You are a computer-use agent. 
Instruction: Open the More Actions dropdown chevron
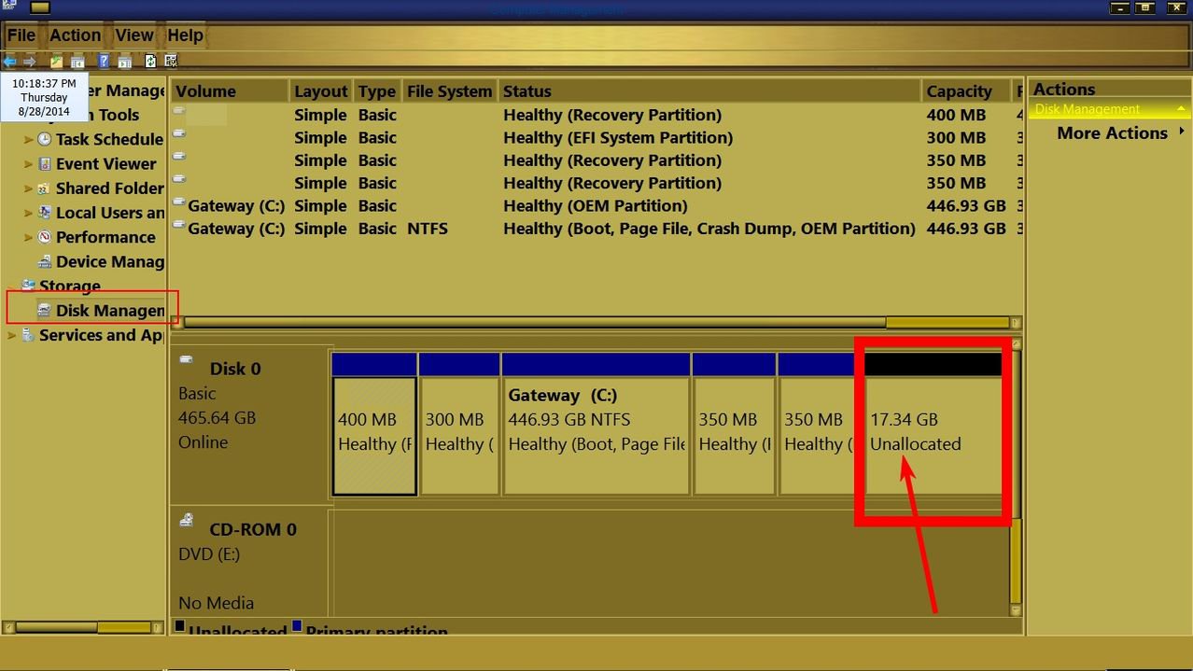1180,133
